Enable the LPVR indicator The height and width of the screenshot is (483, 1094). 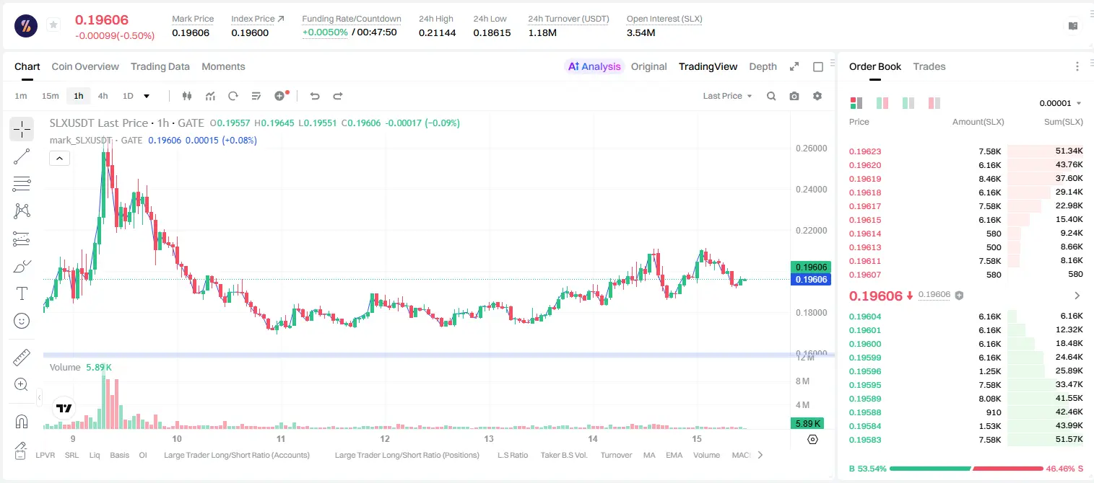[x=45, y=455]
